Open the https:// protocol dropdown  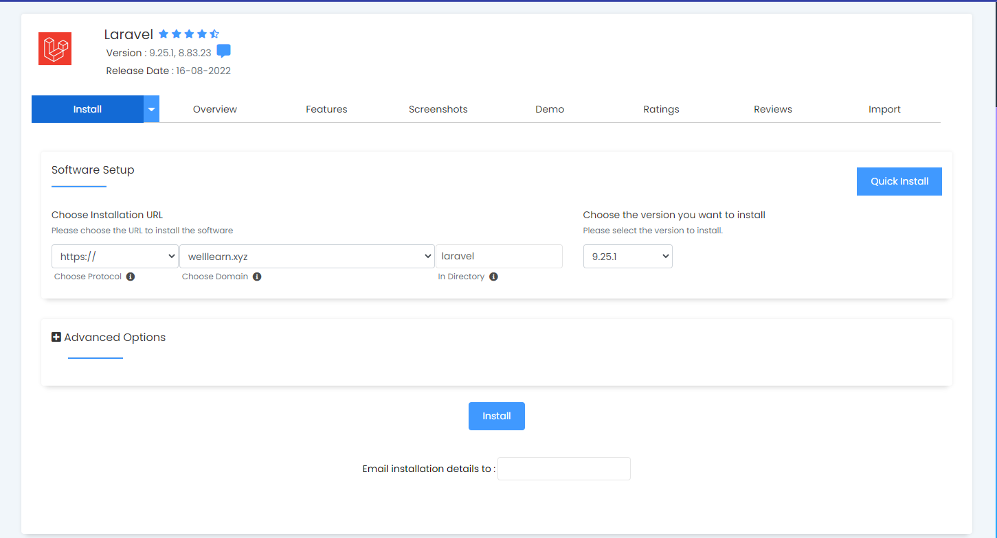pos(115,257)
